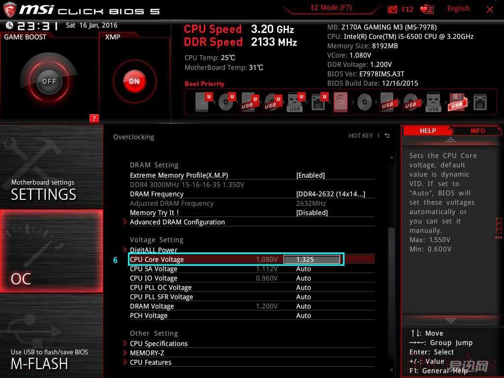
Task: Select the UEFI USB hard disk boot icon
Action: 250,102
